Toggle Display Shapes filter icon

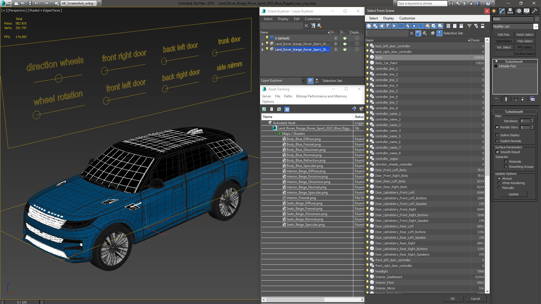(x=375, y=26)
